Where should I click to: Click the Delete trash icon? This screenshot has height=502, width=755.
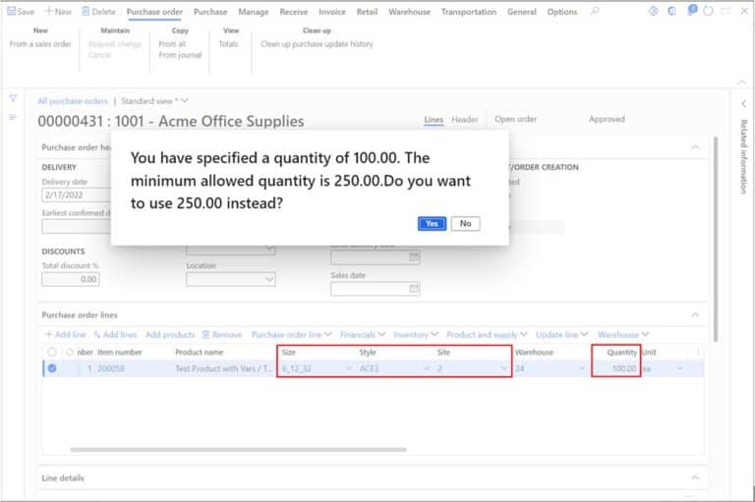[87, 12]
